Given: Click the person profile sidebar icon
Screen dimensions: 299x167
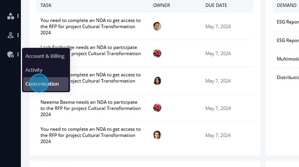Looking at the screenshot, I should tap(10, 35).
